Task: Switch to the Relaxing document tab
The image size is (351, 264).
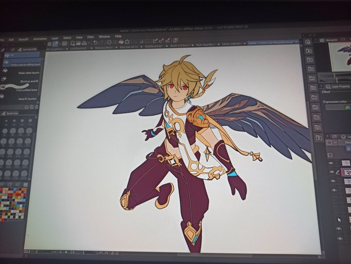Action: (x=103, y=48)
